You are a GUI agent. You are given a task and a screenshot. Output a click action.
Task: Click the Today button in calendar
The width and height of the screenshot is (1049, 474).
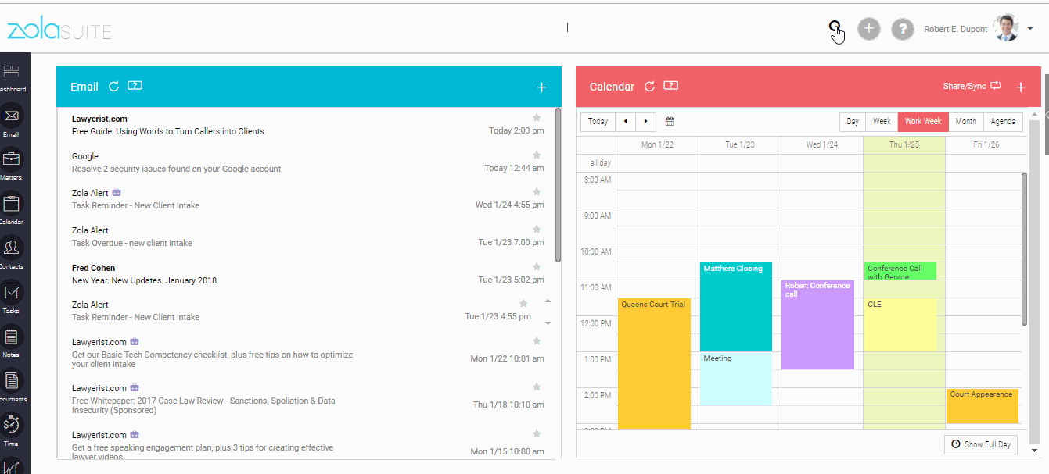(598, 122)
